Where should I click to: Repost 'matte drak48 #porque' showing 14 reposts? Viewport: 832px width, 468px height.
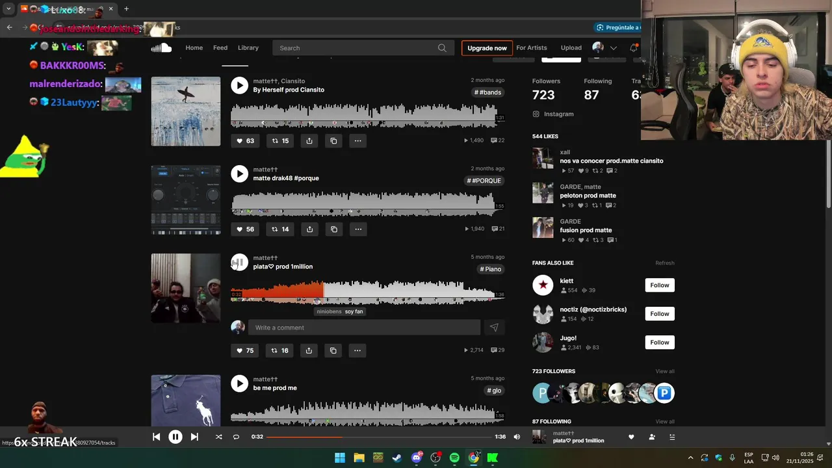[280, 229]
